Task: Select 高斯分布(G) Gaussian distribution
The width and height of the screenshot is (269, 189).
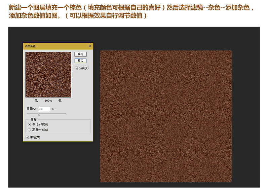Action: (x=29, y=130)
